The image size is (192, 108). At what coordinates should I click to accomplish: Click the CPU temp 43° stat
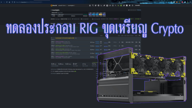pyautogui.click(x=75, y=64)
